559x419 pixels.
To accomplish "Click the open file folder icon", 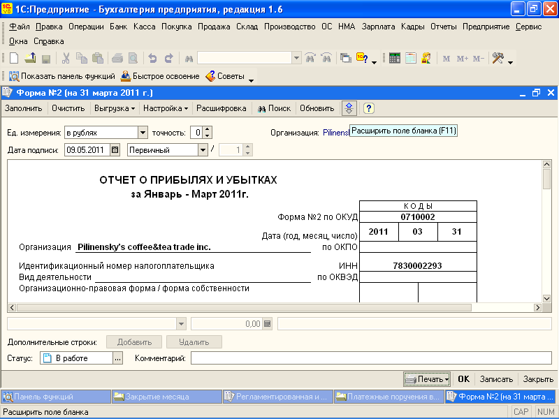I will point(30,58).
